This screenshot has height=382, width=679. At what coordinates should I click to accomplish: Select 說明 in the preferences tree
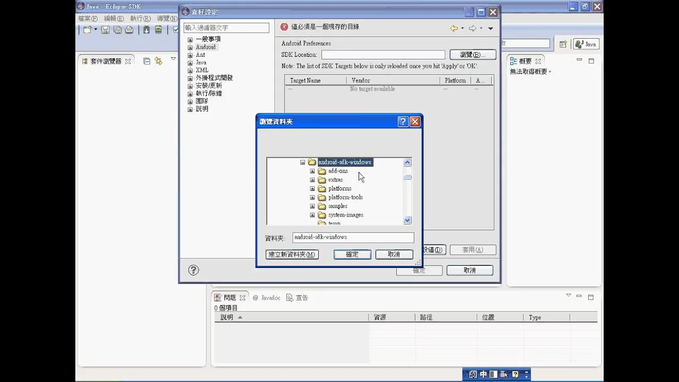click(202, 109)
